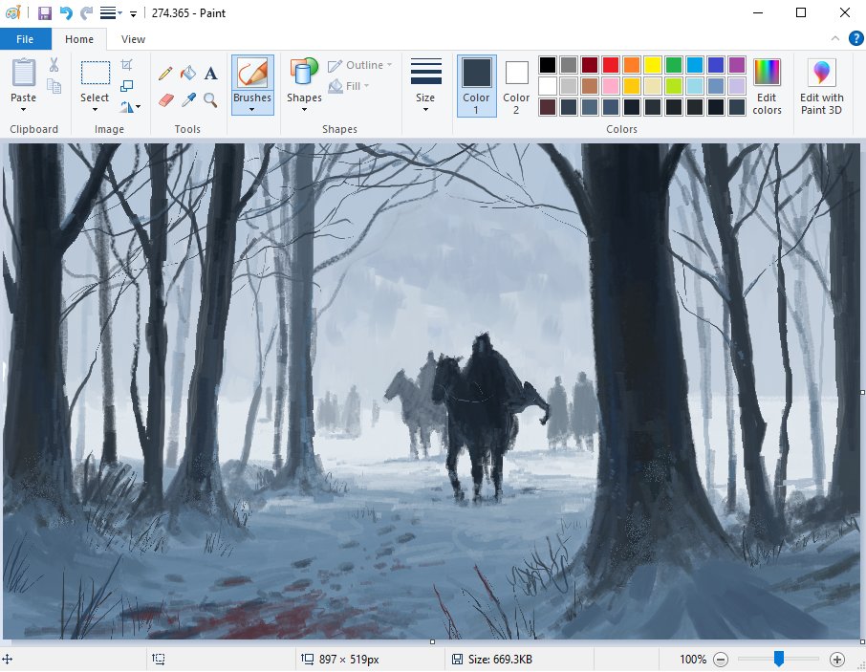Screen dimensions: 866x672
Task: Select Color 1 foreground button
Action: click(x=476, y=86)
